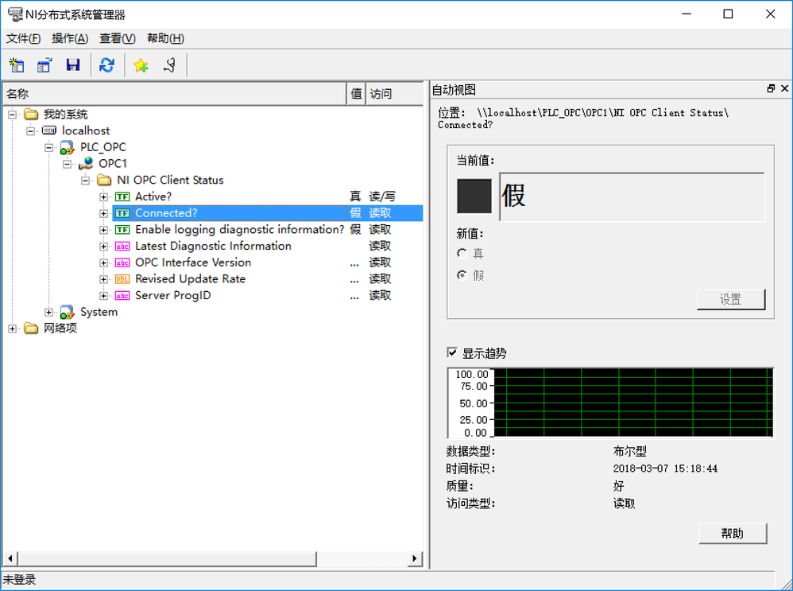The image size is (793, 591).
Task: Click the abc icon beside Latest Diagnostic Information
Action: [x=122, y=246]
